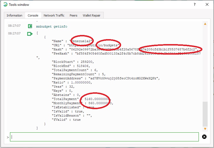Click the "Ratio" : 1.00000000 line
The width and height of the screenshot is (214, 148).
pyautogui.click(x=72, y=82)
